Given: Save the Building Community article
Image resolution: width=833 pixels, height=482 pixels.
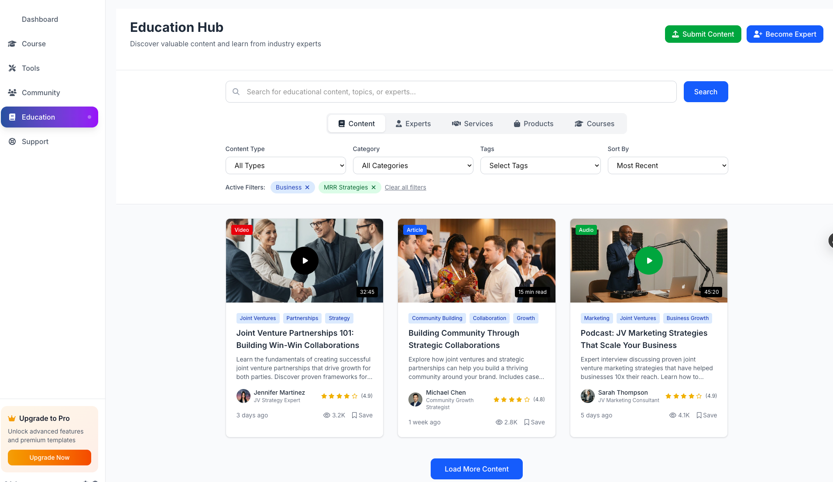Looking at the screenshot, I should coord(534,422).
